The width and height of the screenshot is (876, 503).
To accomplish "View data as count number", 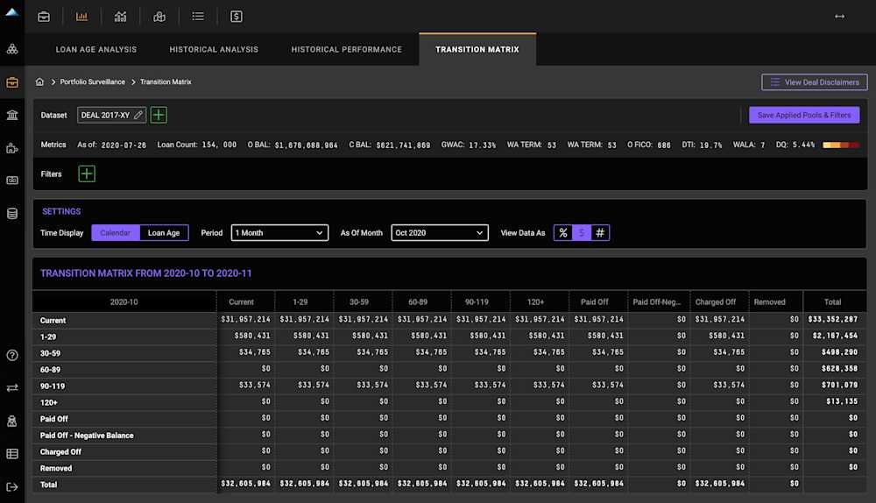I will [x=600, y=233].
